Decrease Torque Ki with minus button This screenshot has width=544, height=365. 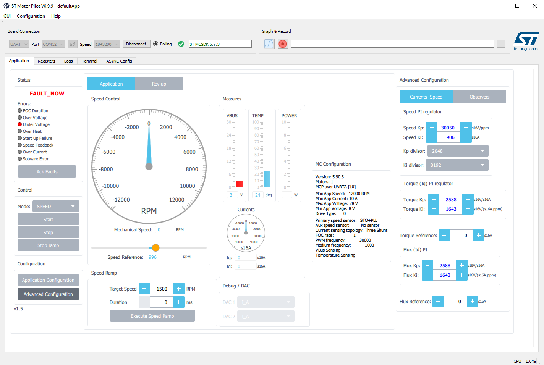coord(434,209)
